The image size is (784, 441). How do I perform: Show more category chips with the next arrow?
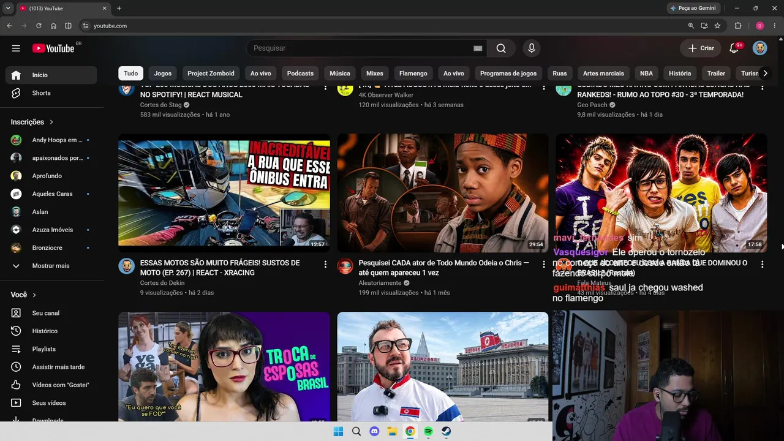point(764,73)
